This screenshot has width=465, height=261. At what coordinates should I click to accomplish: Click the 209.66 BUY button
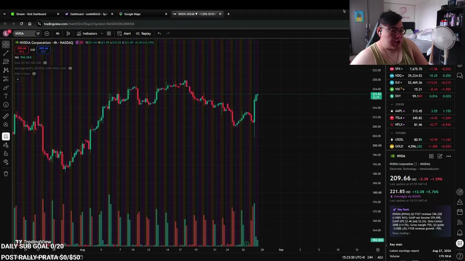44,50
